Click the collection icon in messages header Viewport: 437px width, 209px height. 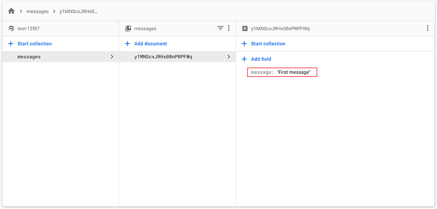pos(128,29)
